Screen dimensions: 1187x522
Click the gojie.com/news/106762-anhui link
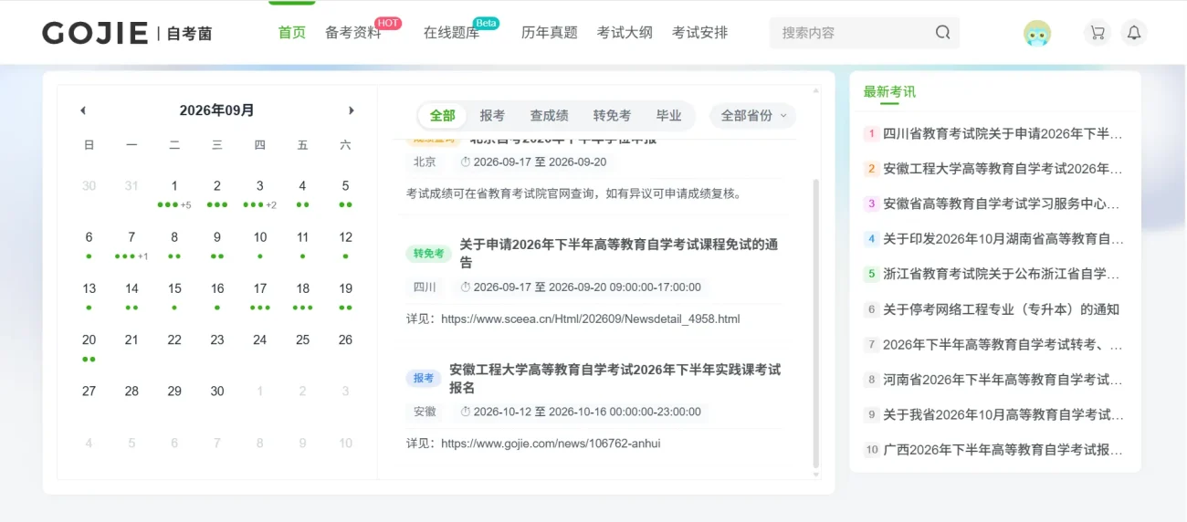pos(551,444)
